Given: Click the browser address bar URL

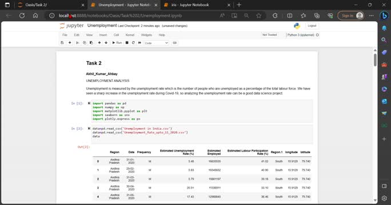Looking at the screenshot, I should [120, 15].
